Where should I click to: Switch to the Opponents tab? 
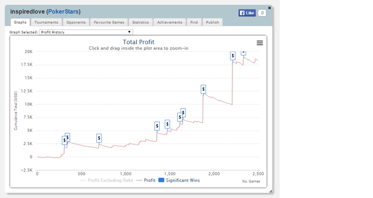pos(76,22)
